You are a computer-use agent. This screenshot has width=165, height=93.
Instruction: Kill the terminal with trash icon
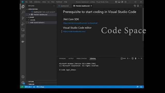click(136, 58)
